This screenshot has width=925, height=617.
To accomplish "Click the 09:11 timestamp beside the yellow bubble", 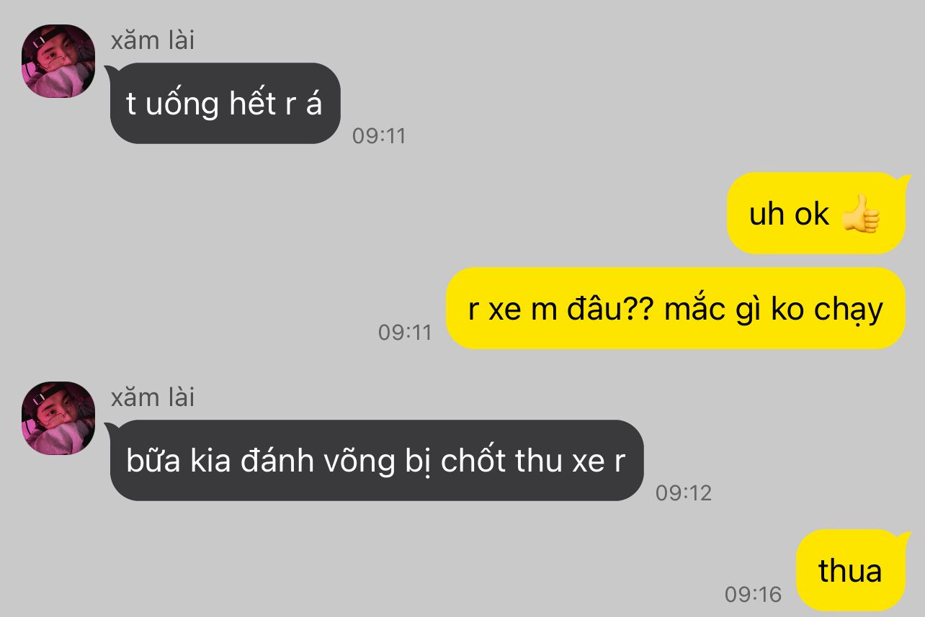I will [x=405, y=332].
